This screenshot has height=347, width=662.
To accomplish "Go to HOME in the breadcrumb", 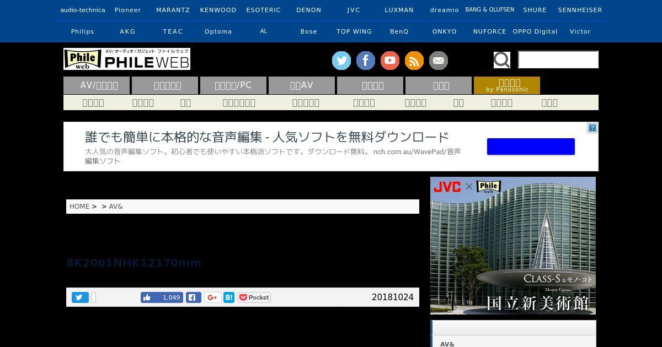I will [79, 207].
